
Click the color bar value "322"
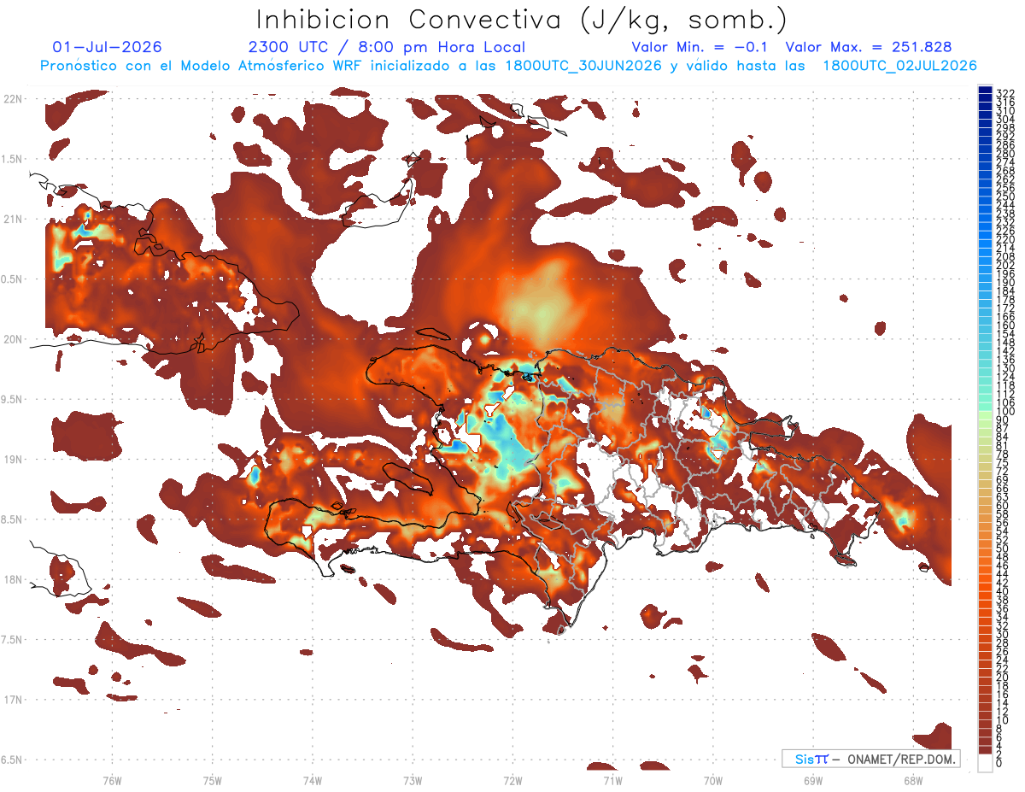(1005, 93)
